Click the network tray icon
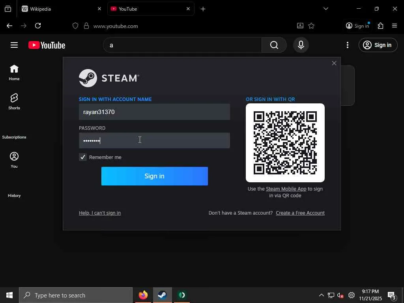This screenshot has height=303, width=404. pyautogui.click(x=331, y=295)
